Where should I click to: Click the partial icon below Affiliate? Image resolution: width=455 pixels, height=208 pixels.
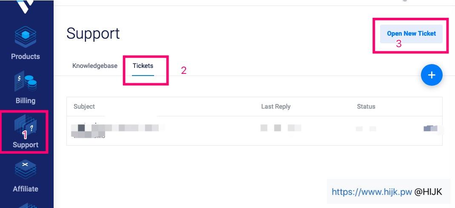pos(26,205)
